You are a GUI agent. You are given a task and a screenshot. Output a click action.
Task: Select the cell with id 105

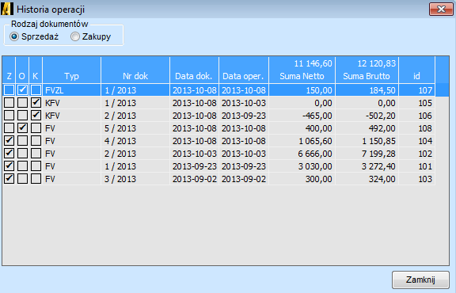click(416, 103)
